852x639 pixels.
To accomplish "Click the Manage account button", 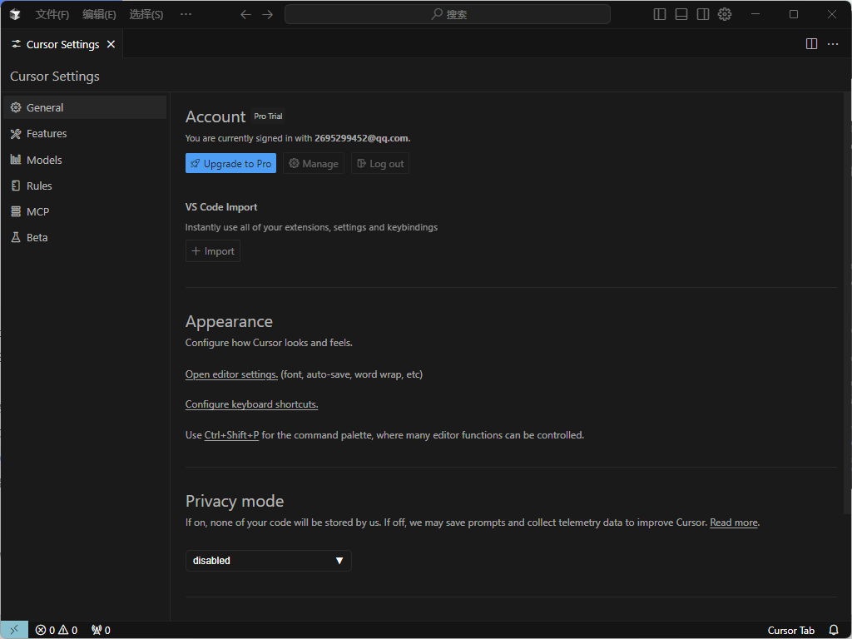I will (314, 164).
